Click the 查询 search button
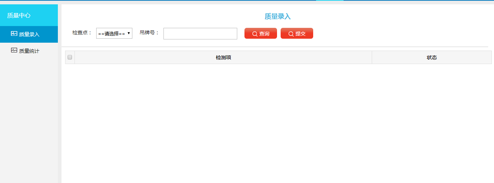Image resolution: width=494 pixels, height=183 pixels. coord(261,33)
